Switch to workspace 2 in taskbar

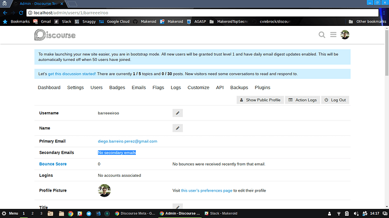(x=33, y=213)
